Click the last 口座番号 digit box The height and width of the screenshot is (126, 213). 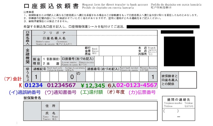coord(153,61)
